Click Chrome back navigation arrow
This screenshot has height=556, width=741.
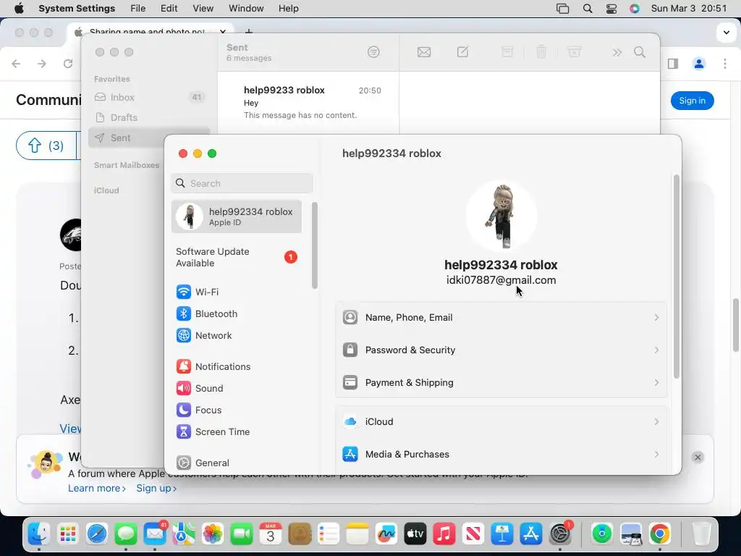pos(16,64)
